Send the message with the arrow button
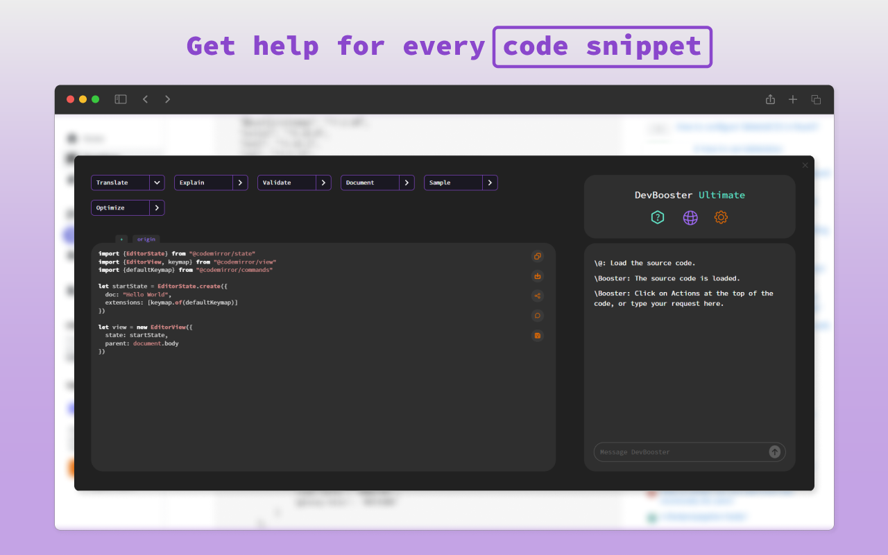888x555 pixels. point(775,452)
